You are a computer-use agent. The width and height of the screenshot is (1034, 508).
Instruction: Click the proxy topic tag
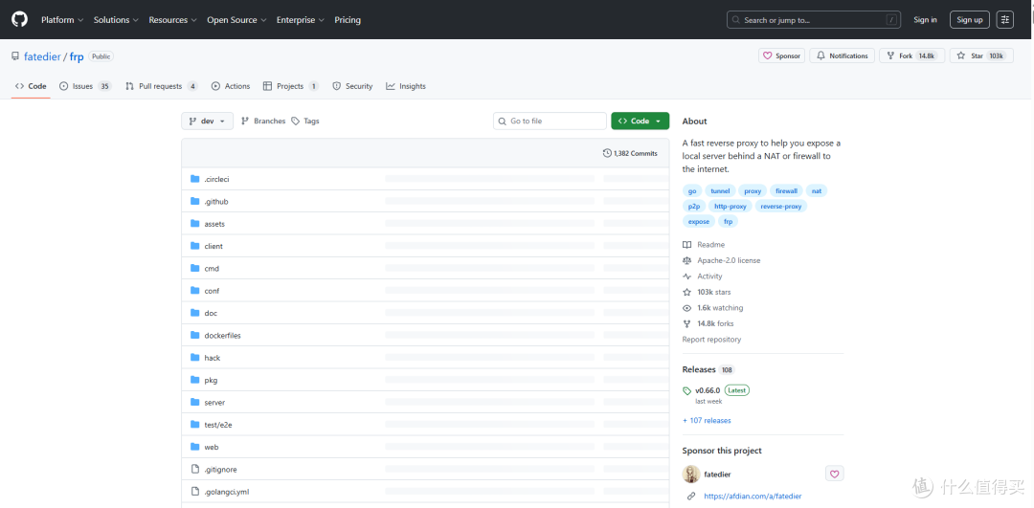pos(753,191)
